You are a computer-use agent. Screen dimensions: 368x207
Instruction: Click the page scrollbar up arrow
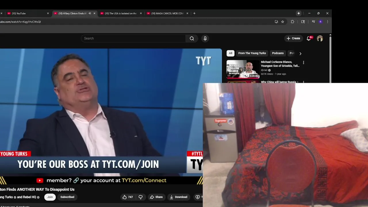click(330, 35)
